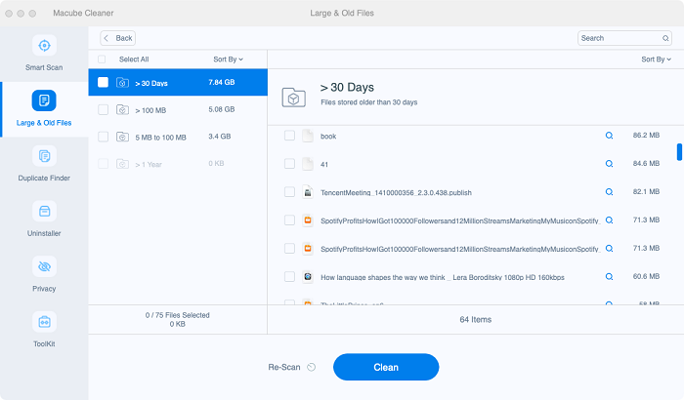
Task: Select the > 100 MB category row
Action: [178, 110]
